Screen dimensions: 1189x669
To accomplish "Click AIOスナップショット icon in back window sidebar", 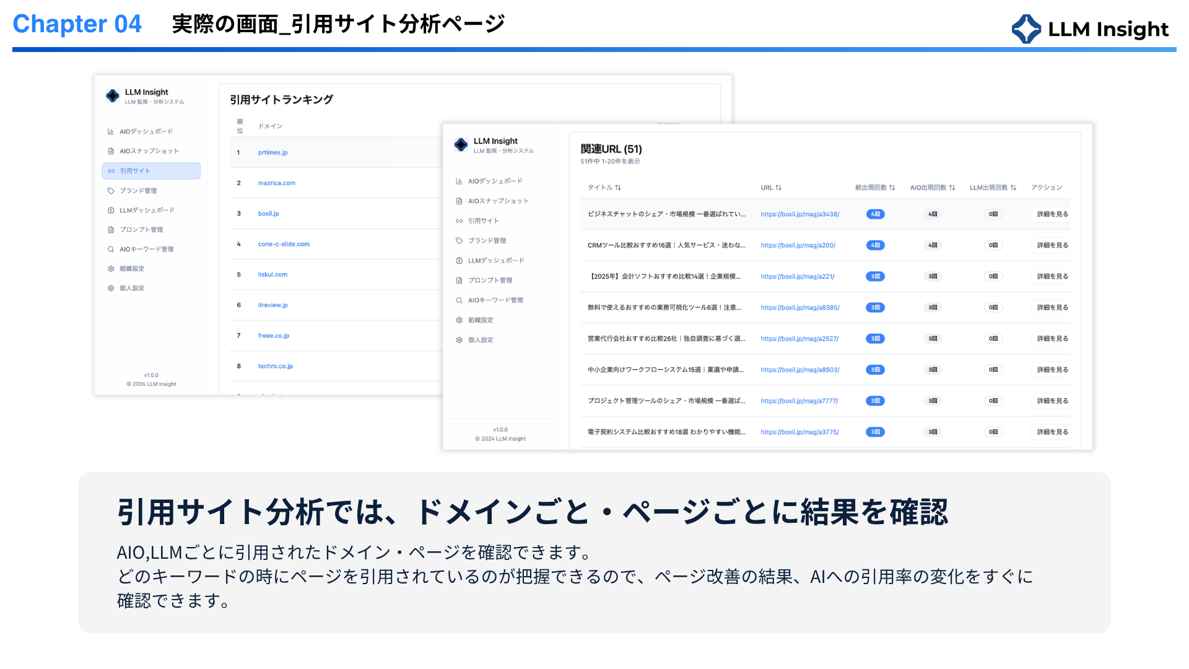I will [111, 151].
